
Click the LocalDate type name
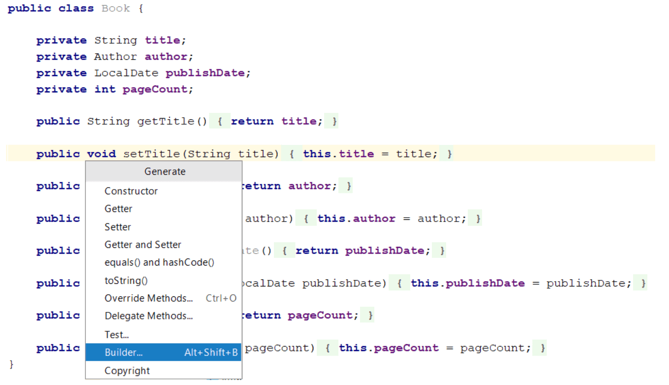pyautogui.click(x=126, y=73)
